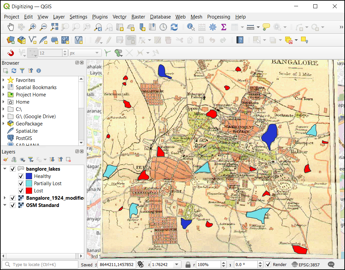Click the Refresh map canvas icon

(174, 27)
